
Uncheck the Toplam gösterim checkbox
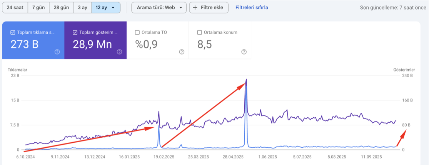[x=75, y=32]
